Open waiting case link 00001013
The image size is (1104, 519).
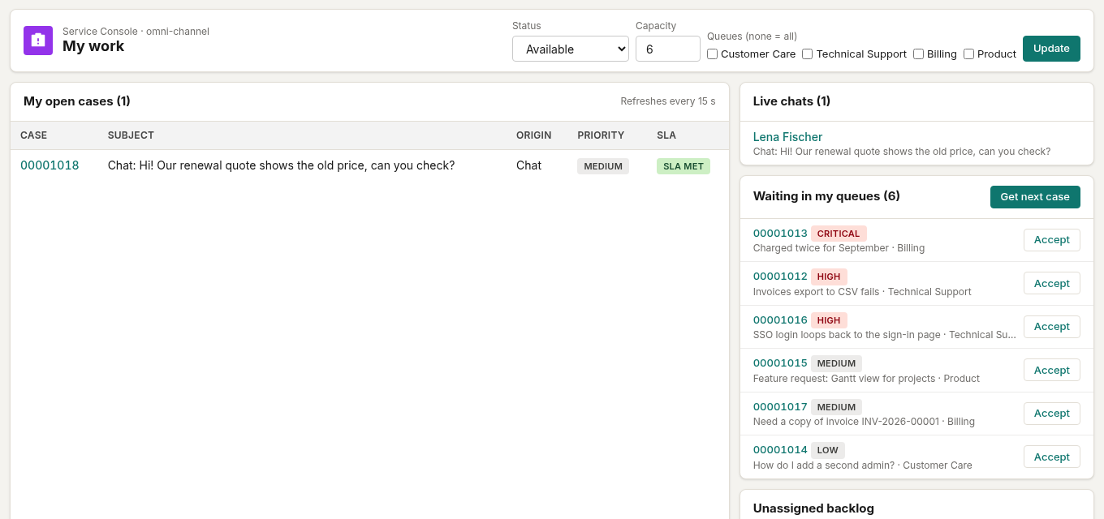click(x=780, y=234)
